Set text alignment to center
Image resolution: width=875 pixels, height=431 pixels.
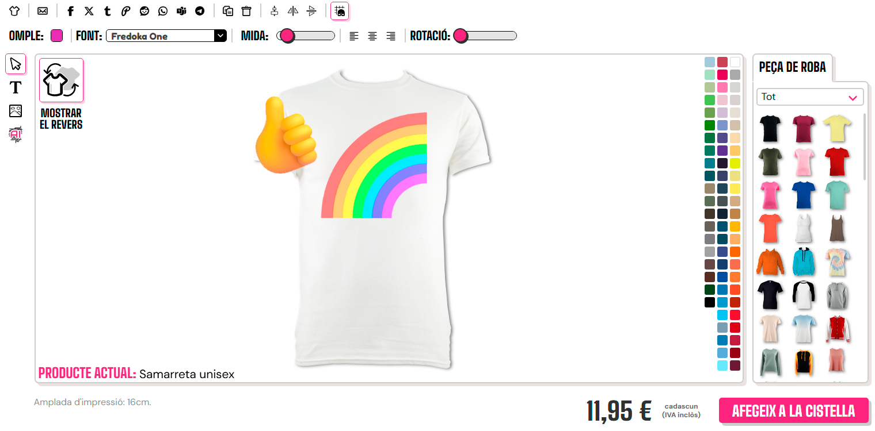372,36
